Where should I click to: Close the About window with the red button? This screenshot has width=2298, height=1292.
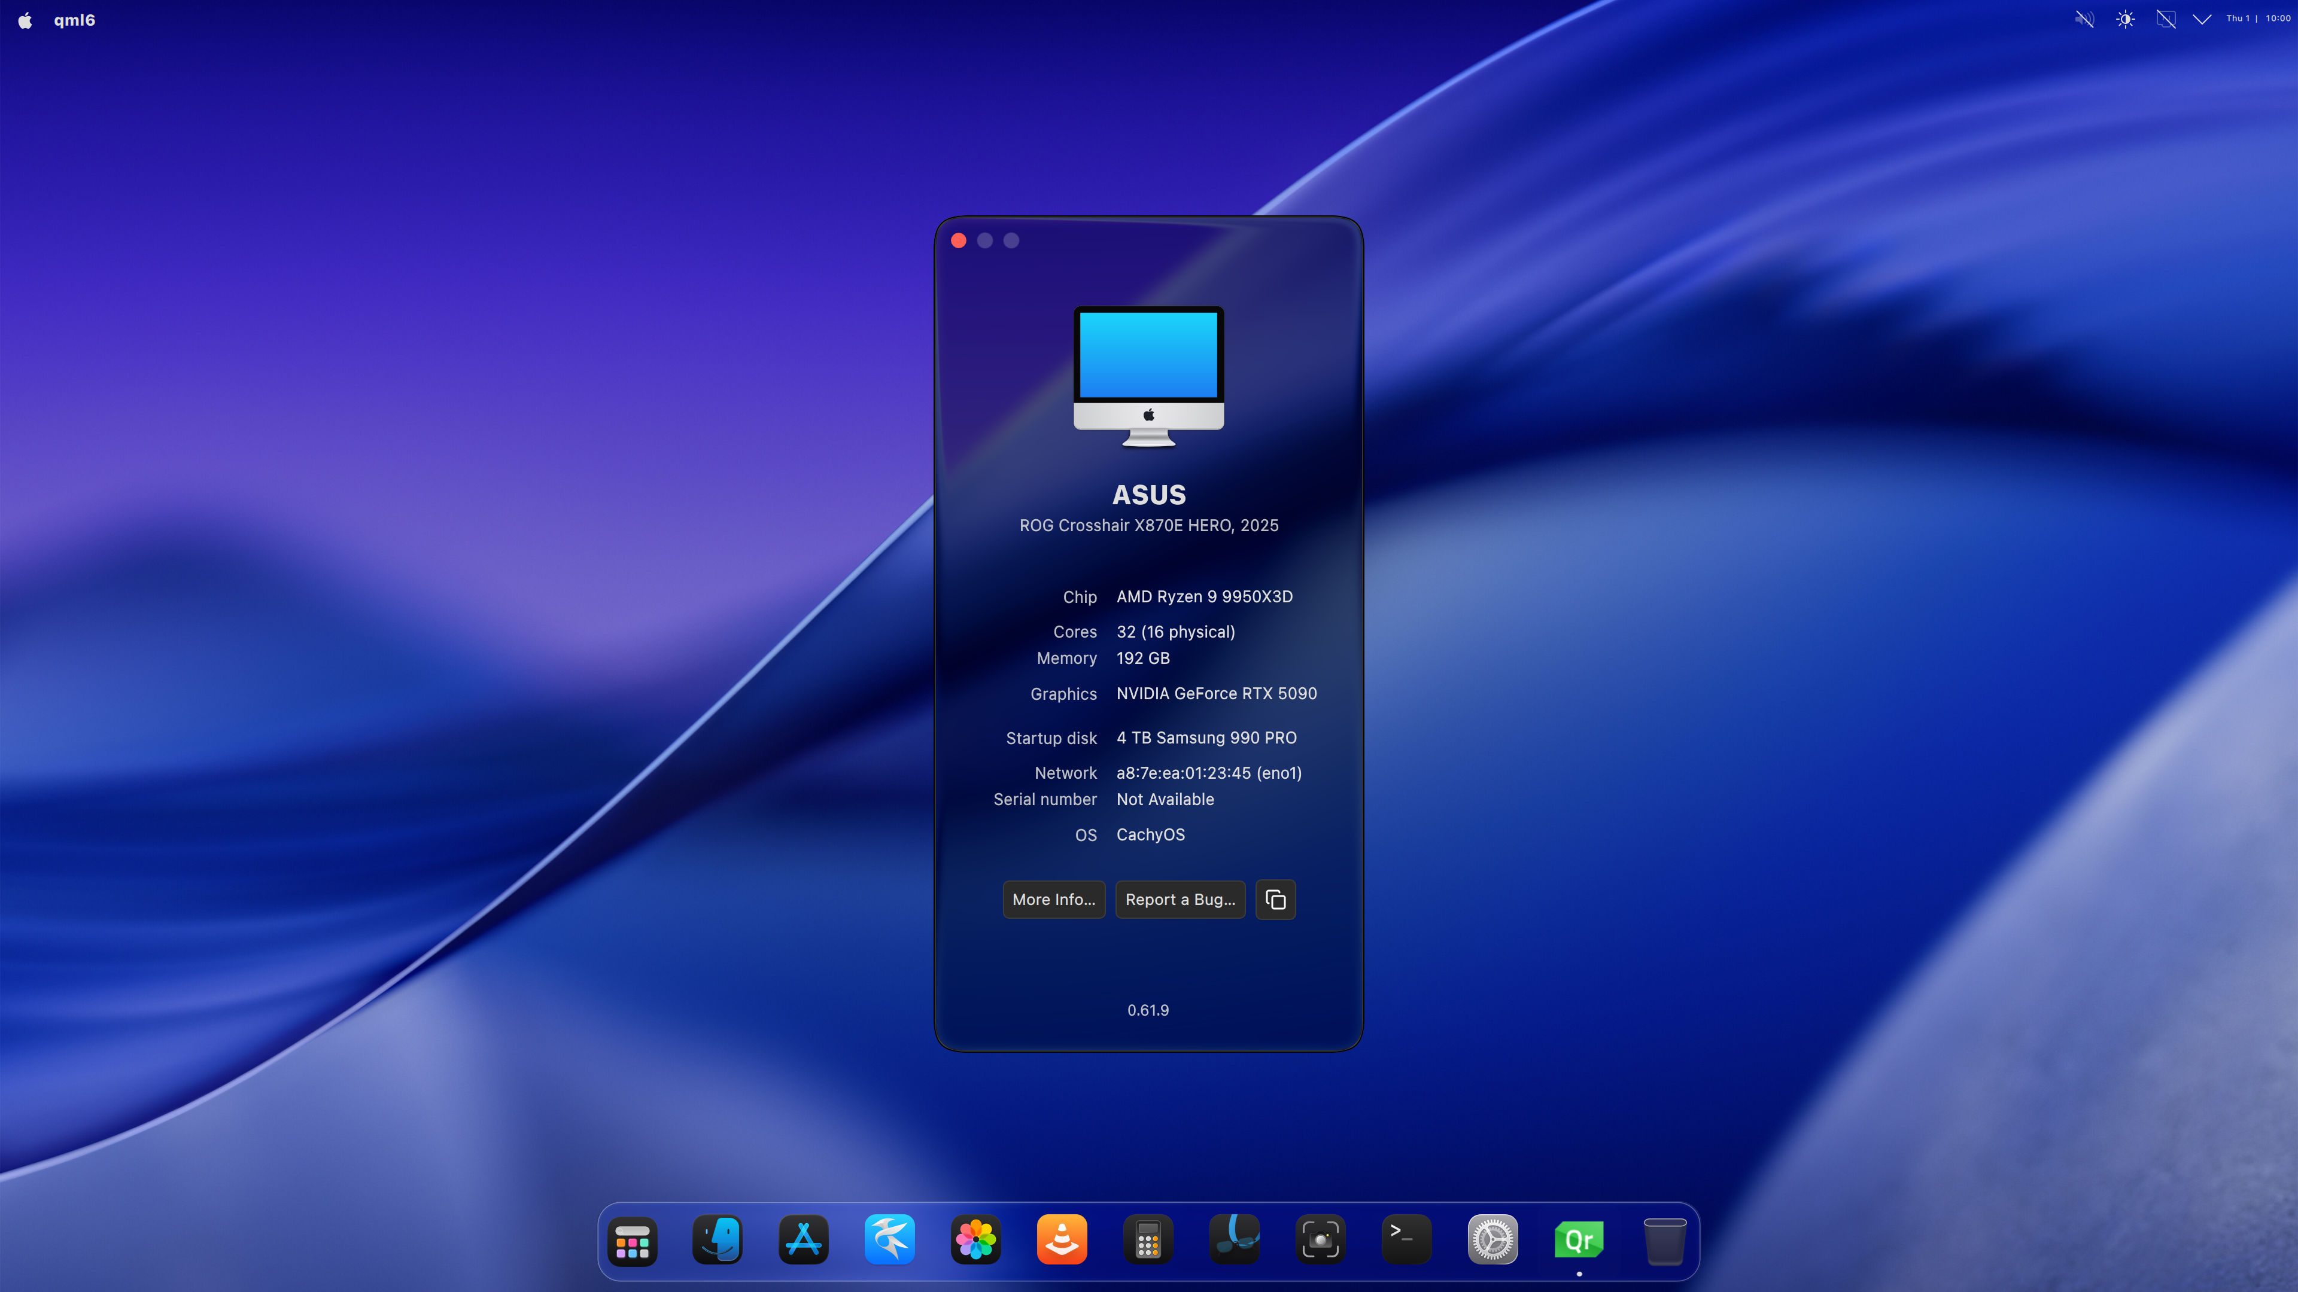(x=959, y=240)
